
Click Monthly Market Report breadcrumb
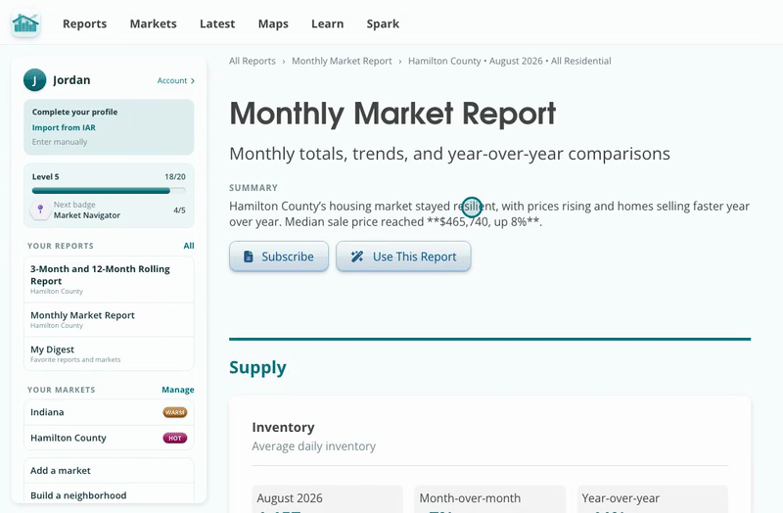click(342, 61)
